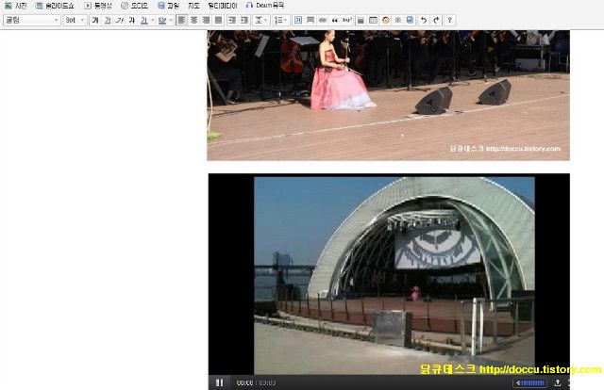
Task: Open the 파일 file attach menu
Action: pos(169,6)
